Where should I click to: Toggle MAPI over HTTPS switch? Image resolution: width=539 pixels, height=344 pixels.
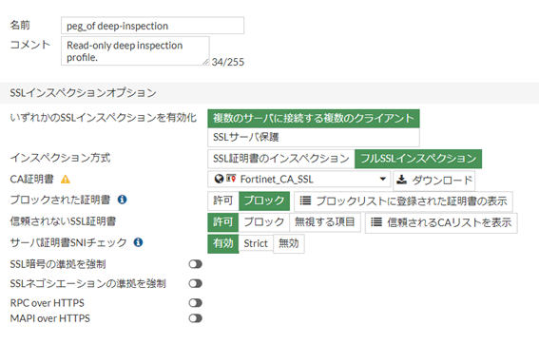pos(195,318)
